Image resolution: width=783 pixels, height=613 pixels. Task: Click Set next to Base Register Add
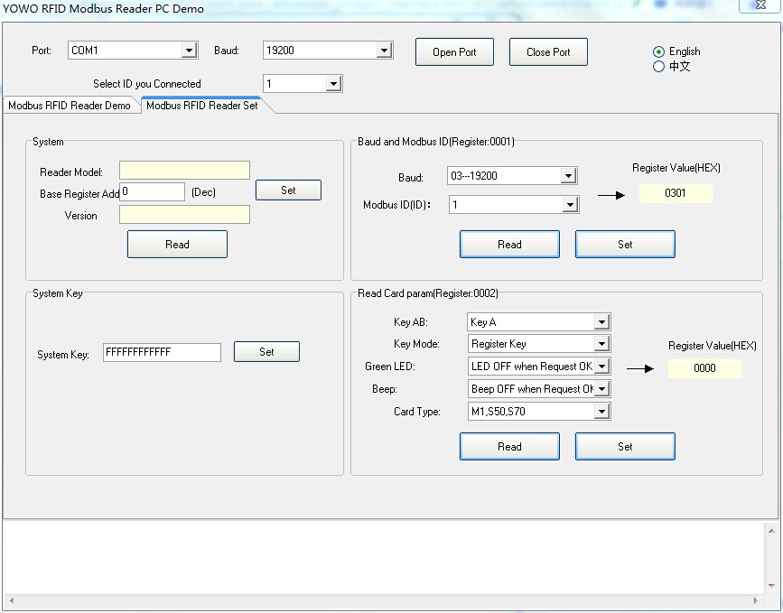pyautogui.click(x=288, y=190)
